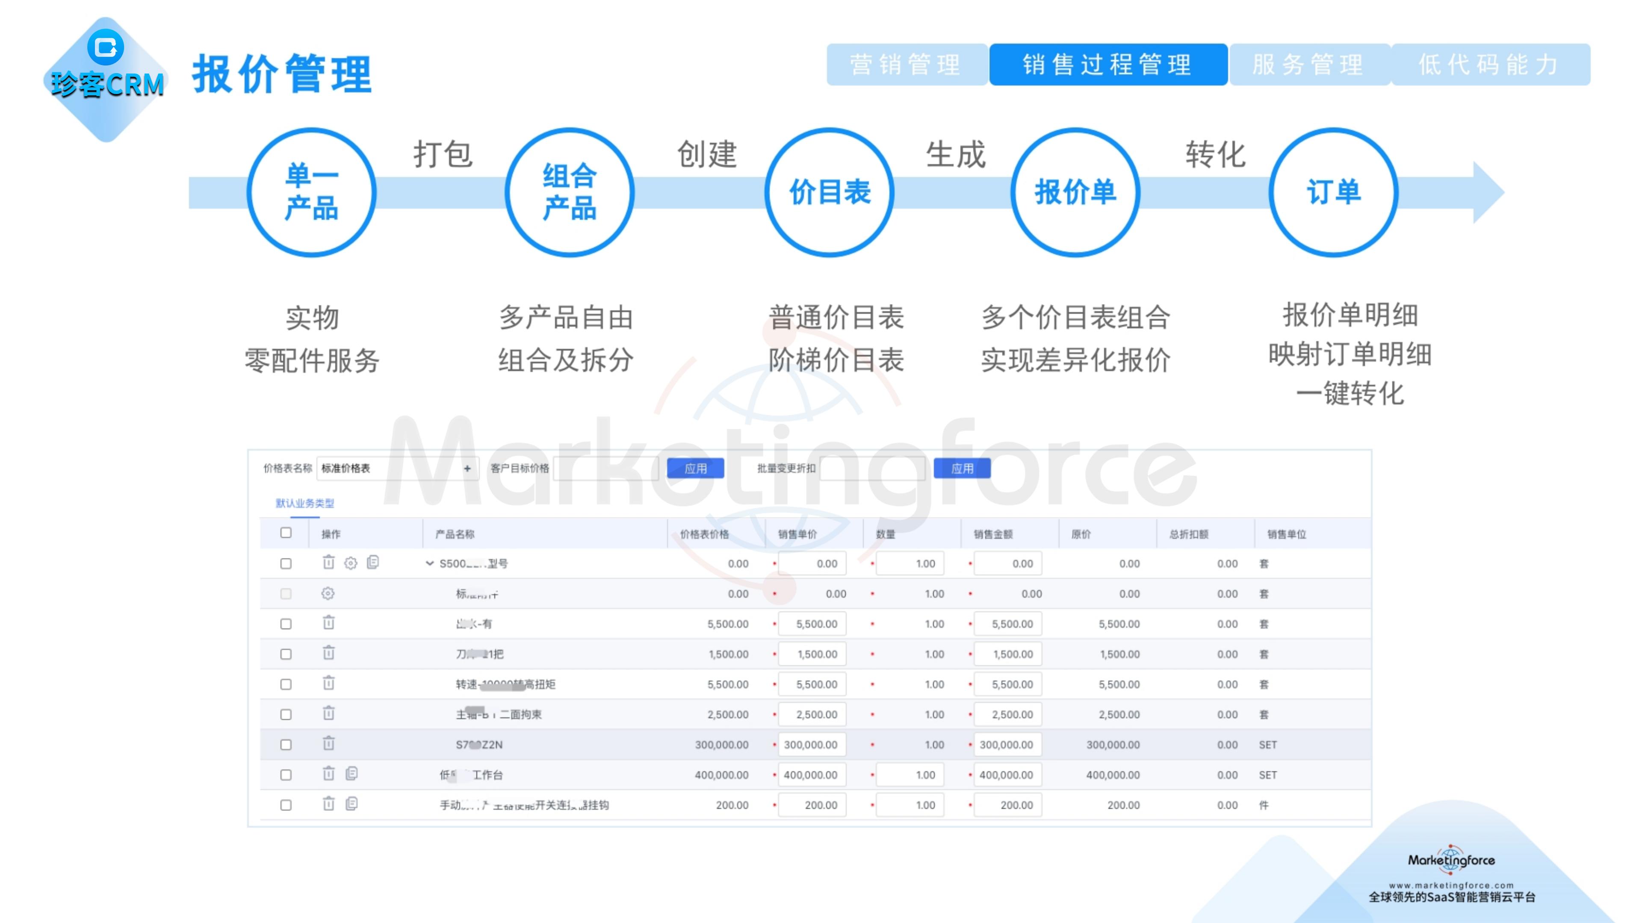Delete the S700Z2N product row

328,745
